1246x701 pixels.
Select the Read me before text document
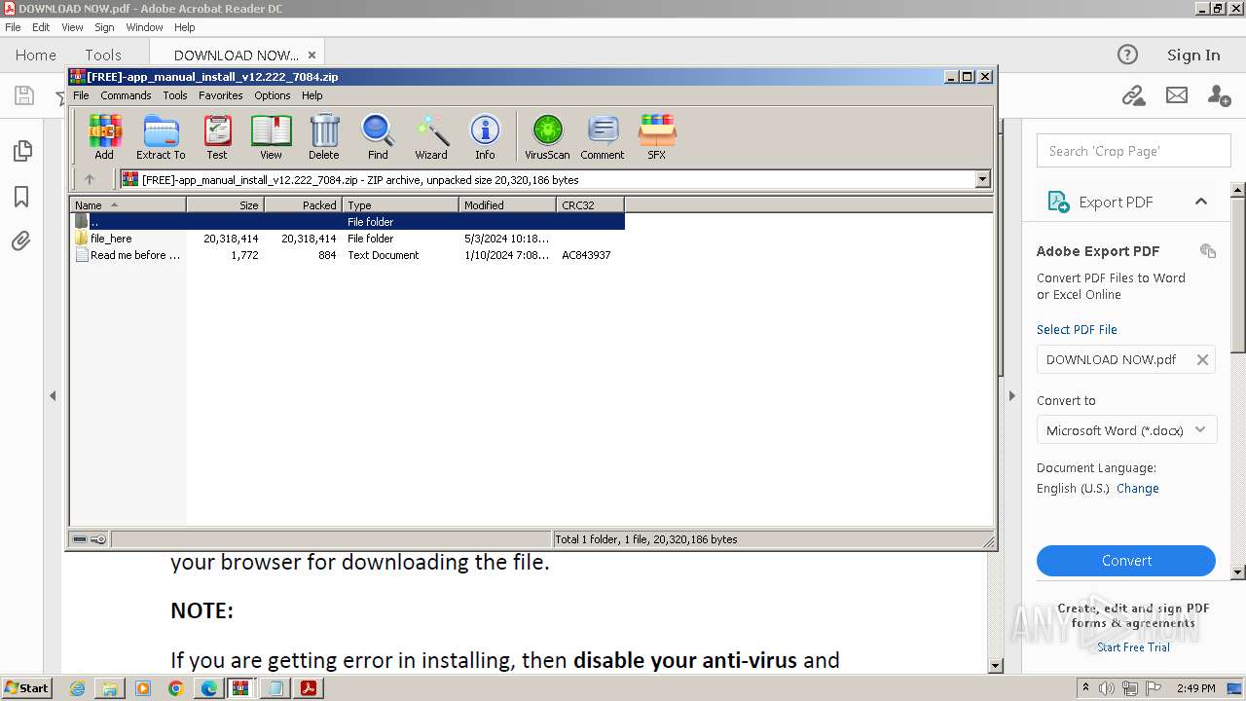pos(348,255)
